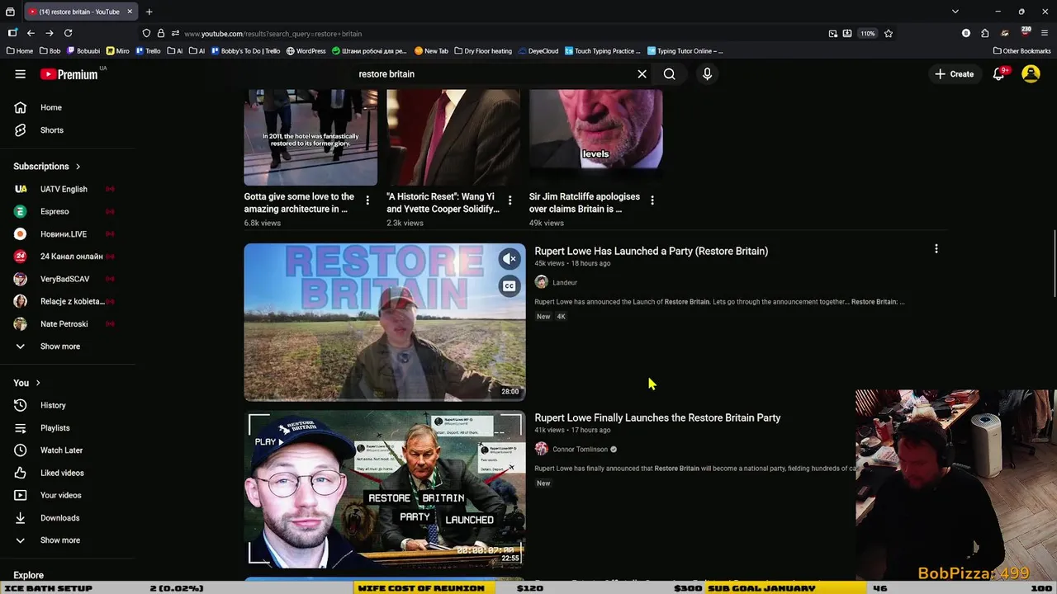
Task: Bookmark page with the star icon
Action: click(x=889, y=33)
